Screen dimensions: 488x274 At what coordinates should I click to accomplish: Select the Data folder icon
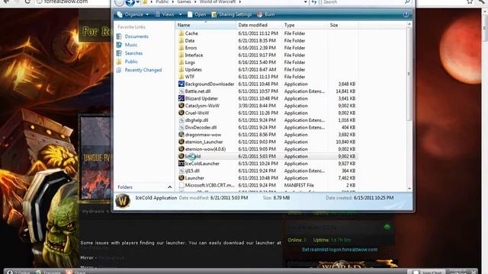click(x=181, y=40)
